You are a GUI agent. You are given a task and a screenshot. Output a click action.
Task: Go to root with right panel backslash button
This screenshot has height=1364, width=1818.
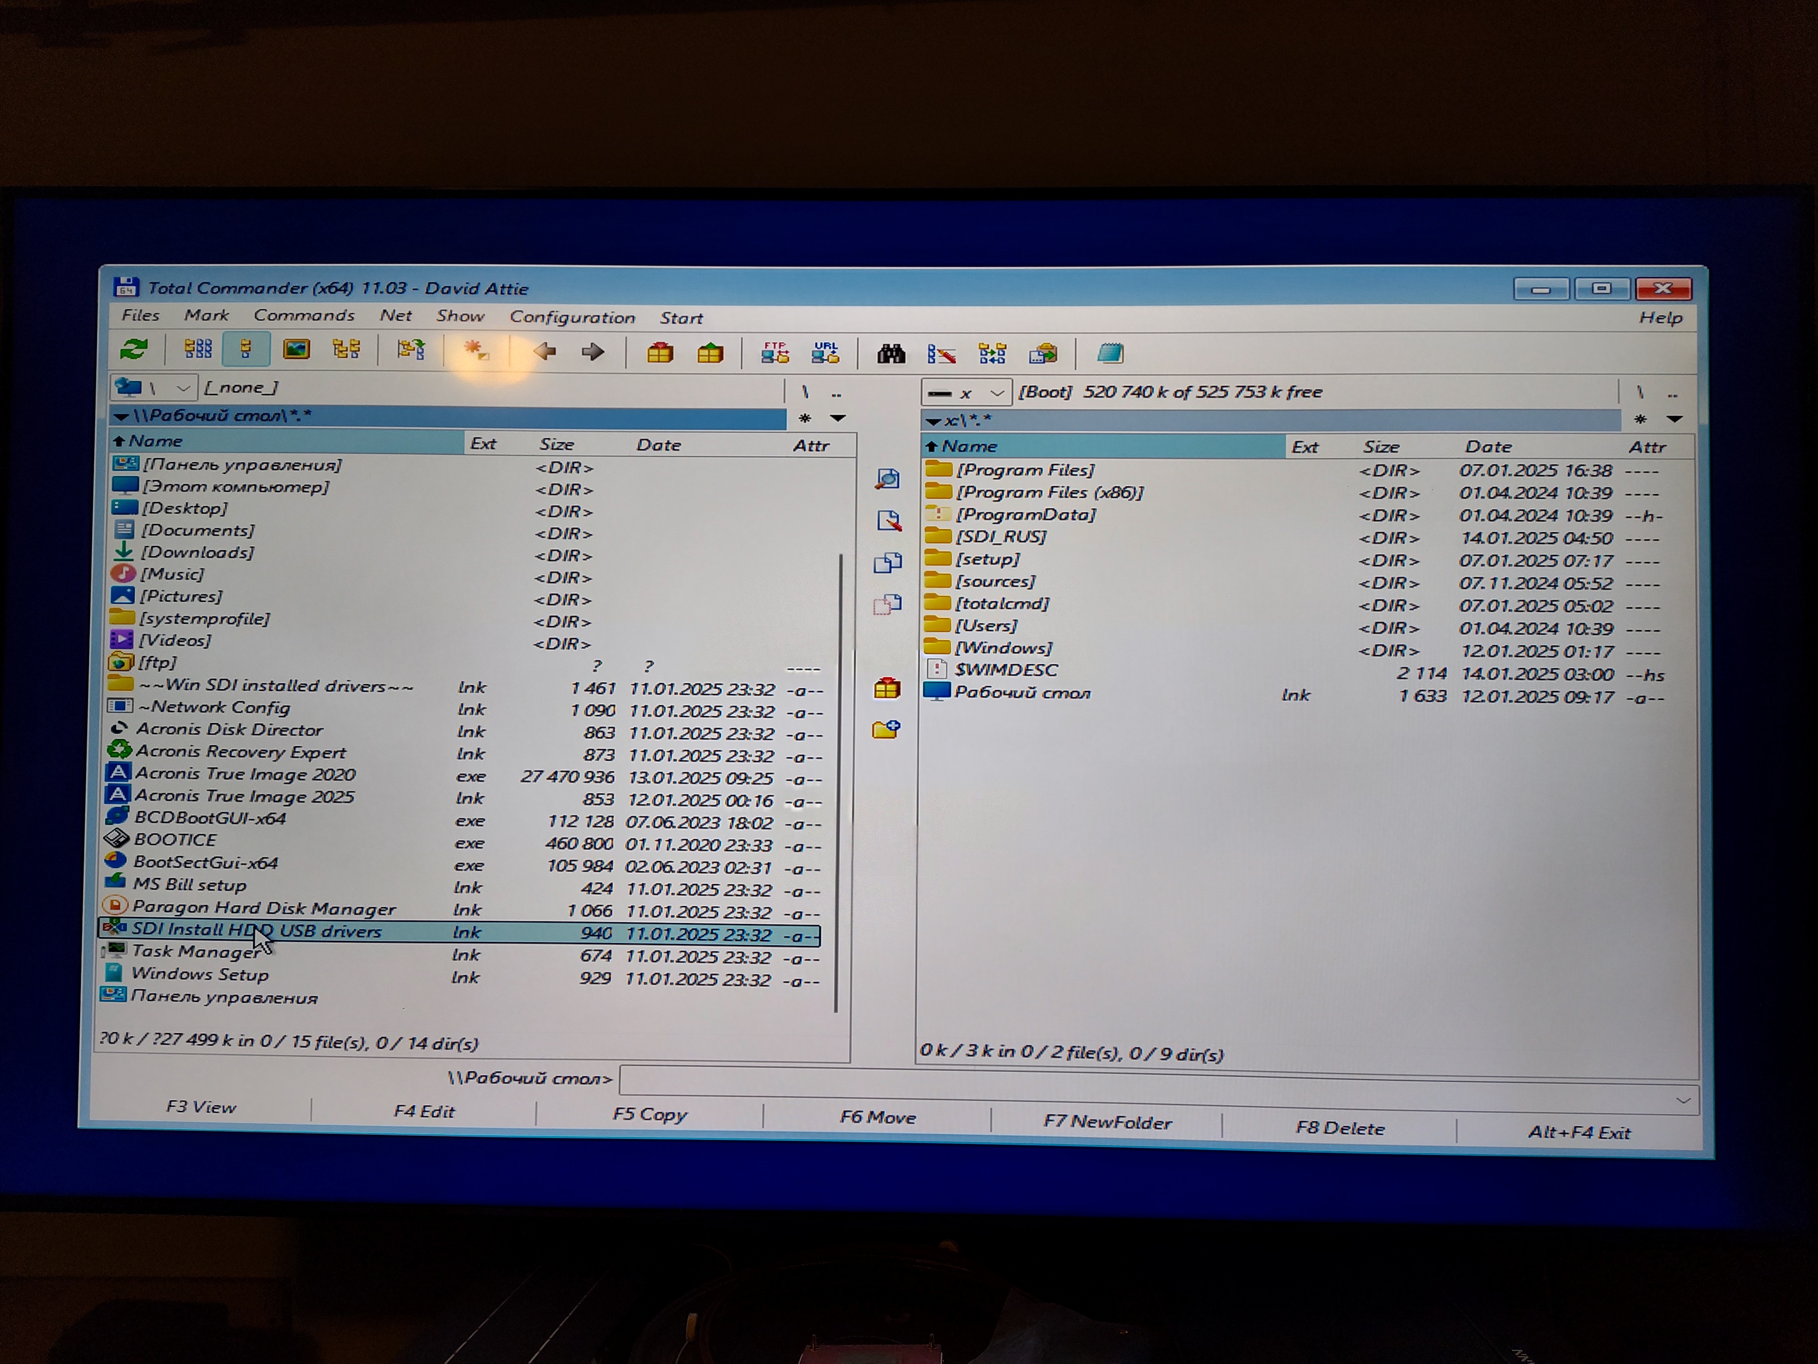click(x=1640, y=392)
